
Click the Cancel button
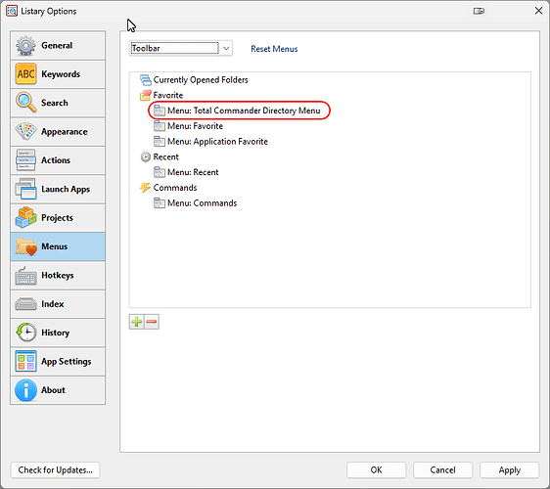point(442,470)
